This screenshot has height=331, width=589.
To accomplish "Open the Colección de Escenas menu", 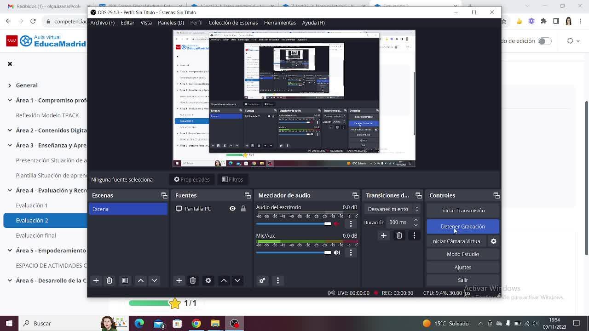I will pyautogui.click(x=233, y=23).
